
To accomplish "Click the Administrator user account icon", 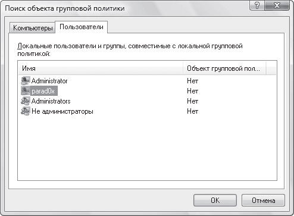I will [x=26, y=81].
